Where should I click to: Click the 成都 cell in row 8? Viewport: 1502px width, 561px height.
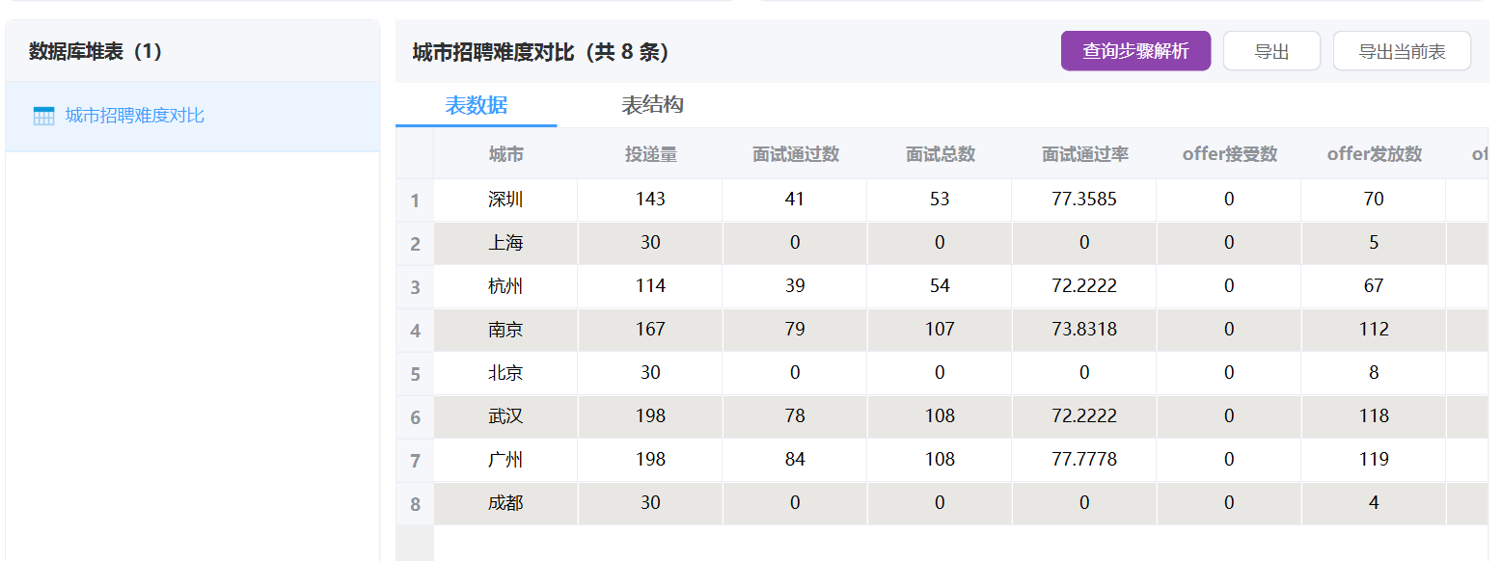click(x=505, y=503)
